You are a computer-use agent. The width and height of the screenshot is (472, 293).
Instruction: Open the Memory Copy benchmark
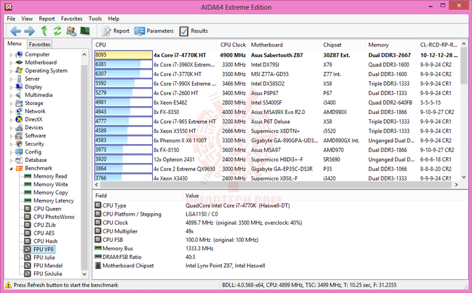[x=50, y=193]
